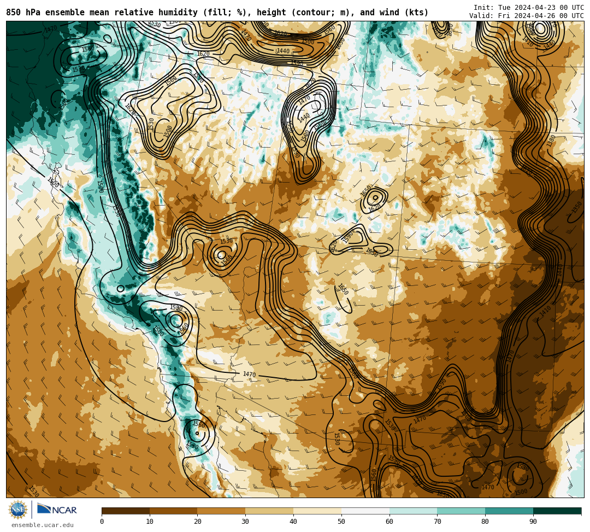
Task: Click the colorbar tick label 90
Action: coord(533,522)
